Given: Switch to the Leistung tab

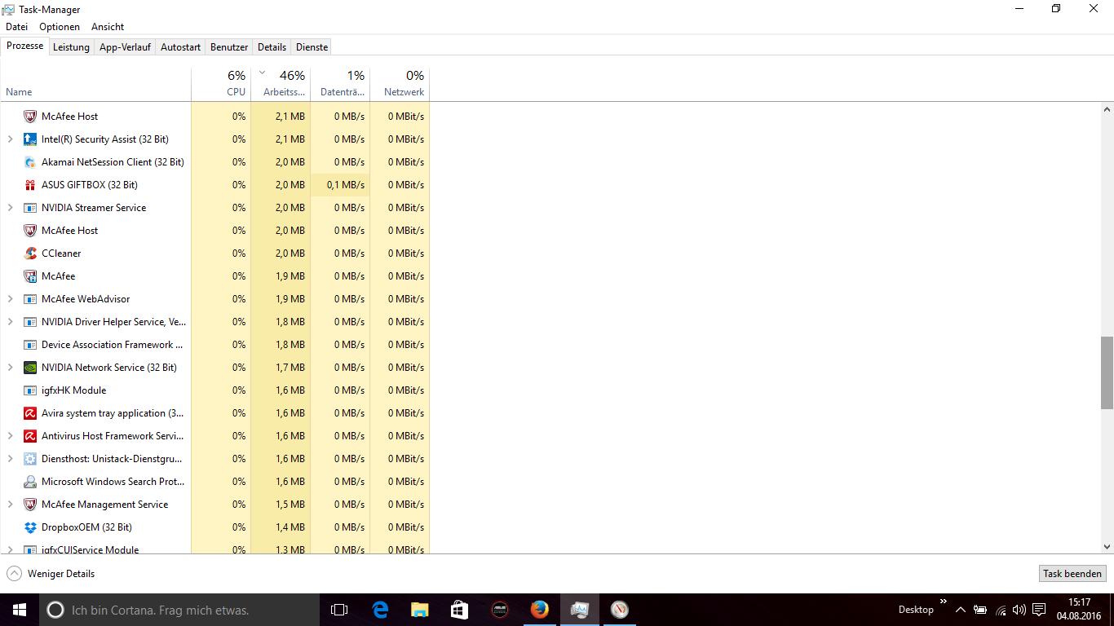Looking at the screenshot, I should click(71, 47).
